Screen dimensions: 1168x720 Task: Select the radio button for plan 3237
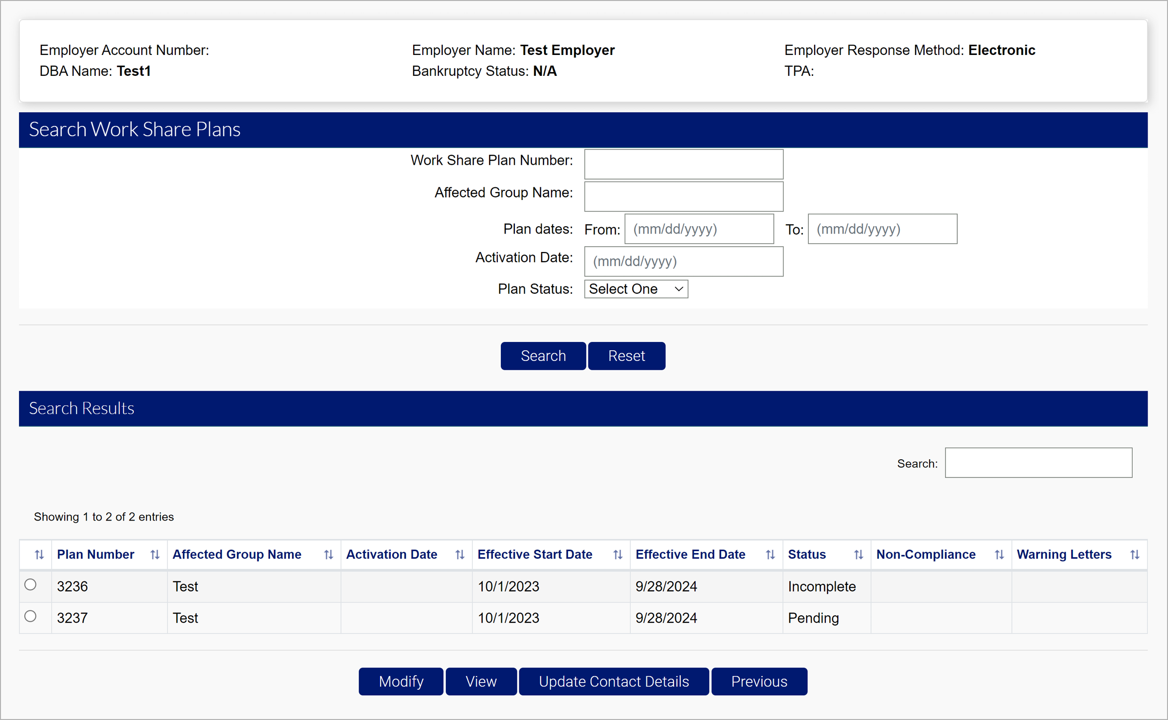pyautogui.click(x=31, y=615)
